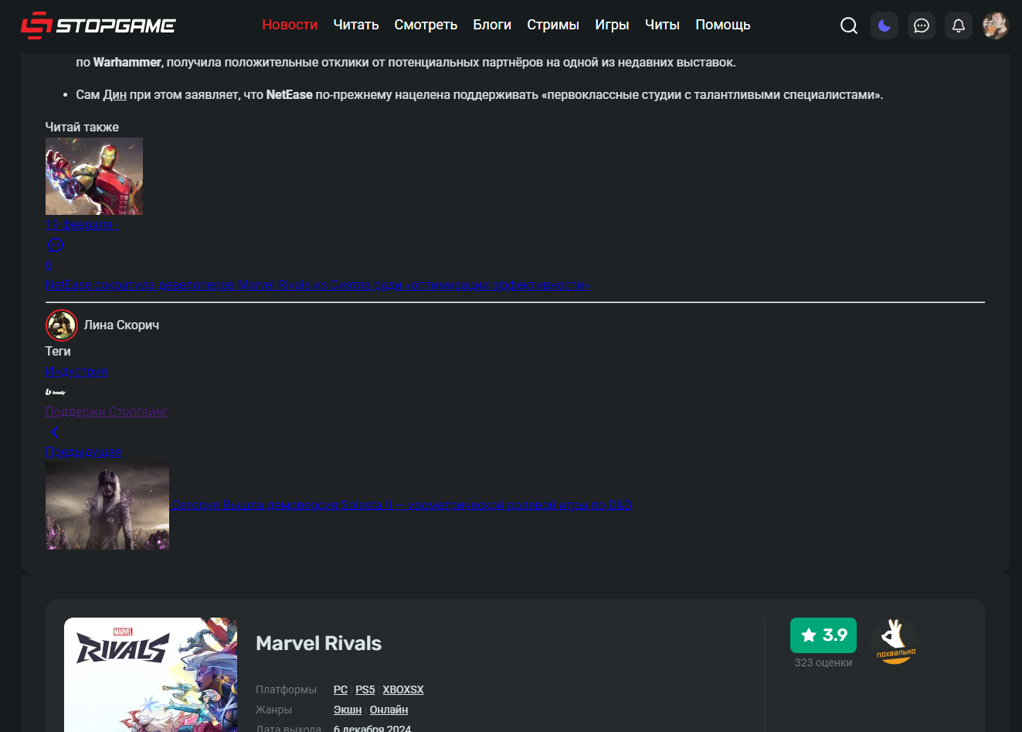This screenshot has width=1022, height=732.
Task: Open the Стримы menu item
Action: point(553,25)
